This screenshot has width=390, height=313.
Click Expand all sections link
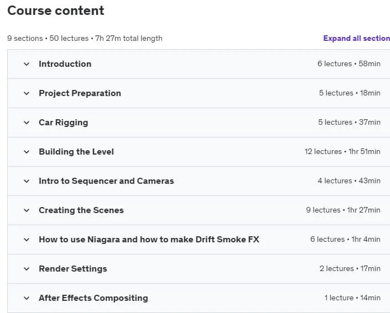coord(356,38)
